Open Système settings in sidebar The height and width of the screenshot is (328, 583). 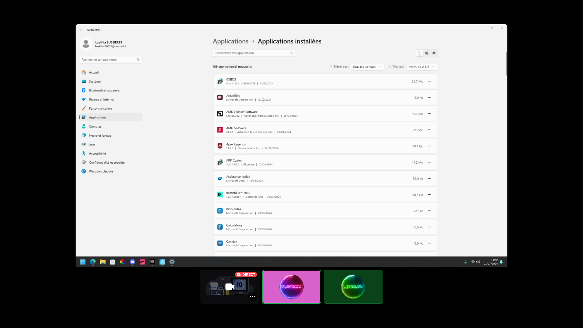click(x=111, y=81)
